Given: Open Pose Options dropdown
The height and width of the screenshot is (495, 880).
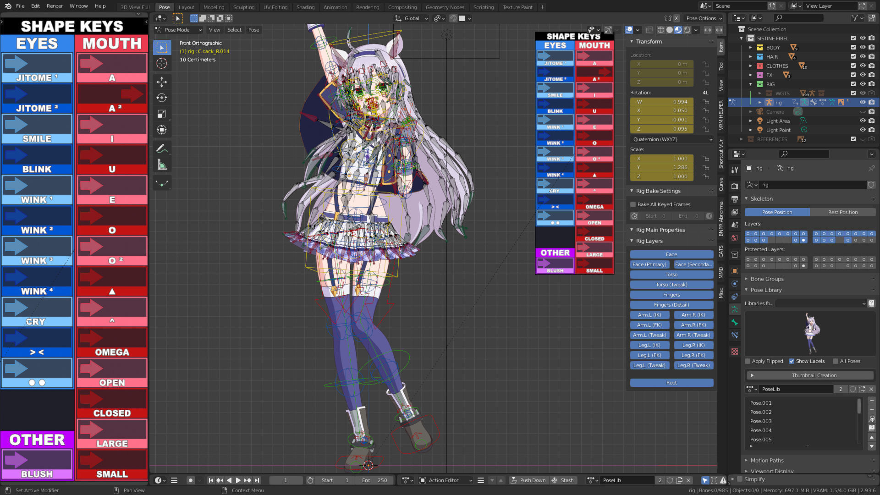Looking at the screenshot, I should (x=704, y=18).
